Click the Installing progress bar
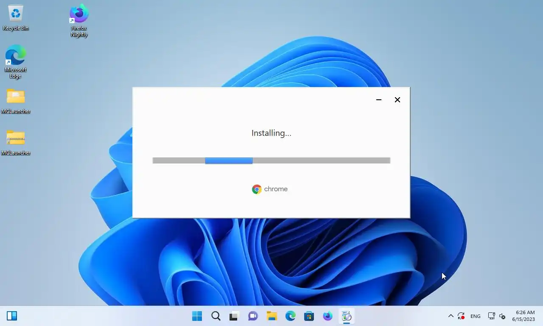This screenshot has height=326, width=543. tap(271, 160)
